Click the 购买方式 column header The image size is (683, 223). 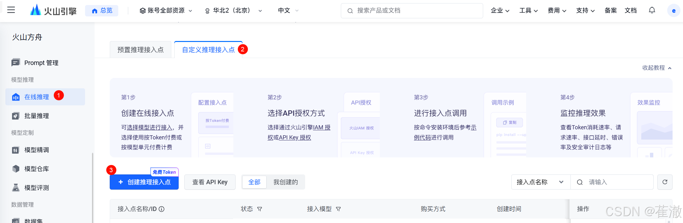[433, 209]
